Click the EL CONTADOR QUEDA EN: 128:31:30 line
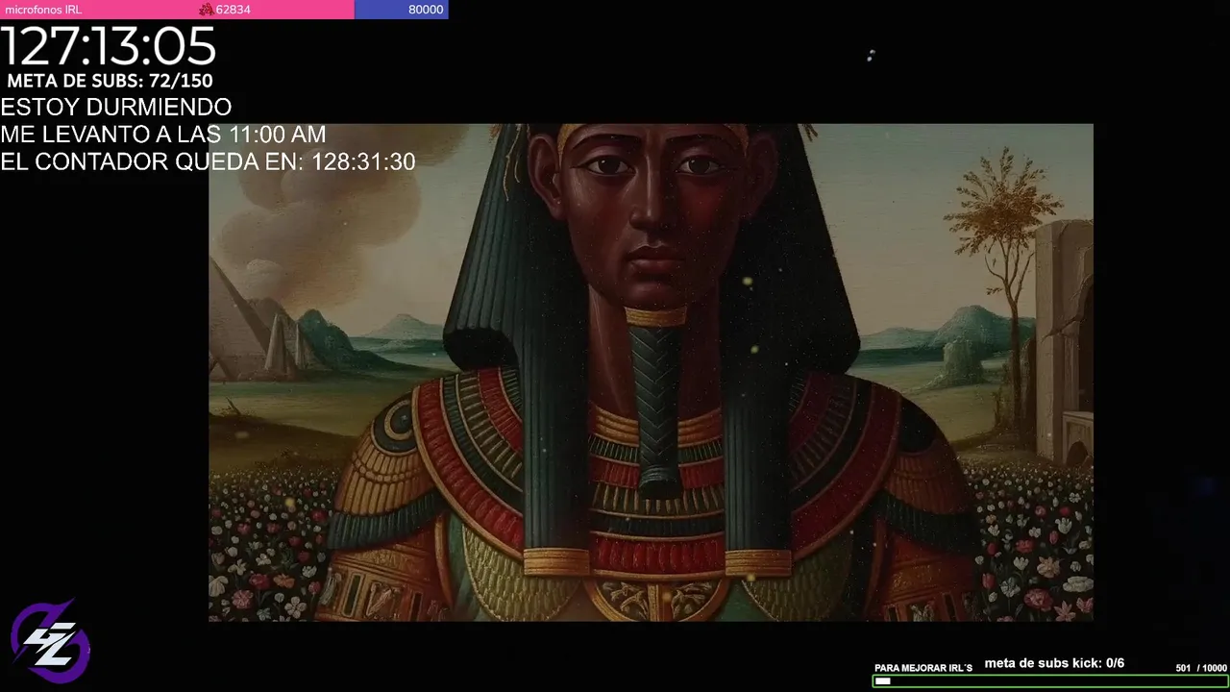The width and height of the screenshot is (1230, 692). [208, 161]
